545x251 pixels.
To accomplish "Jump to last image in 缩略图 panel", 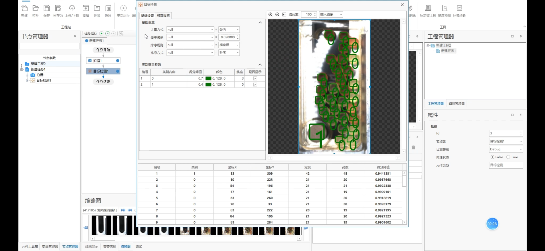I will tap(130, 210).
